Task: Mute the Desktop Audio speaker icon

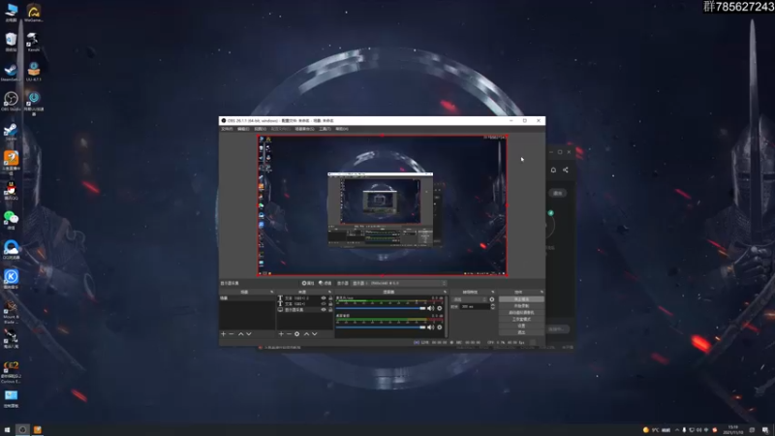Action: (x=430, y=327)
